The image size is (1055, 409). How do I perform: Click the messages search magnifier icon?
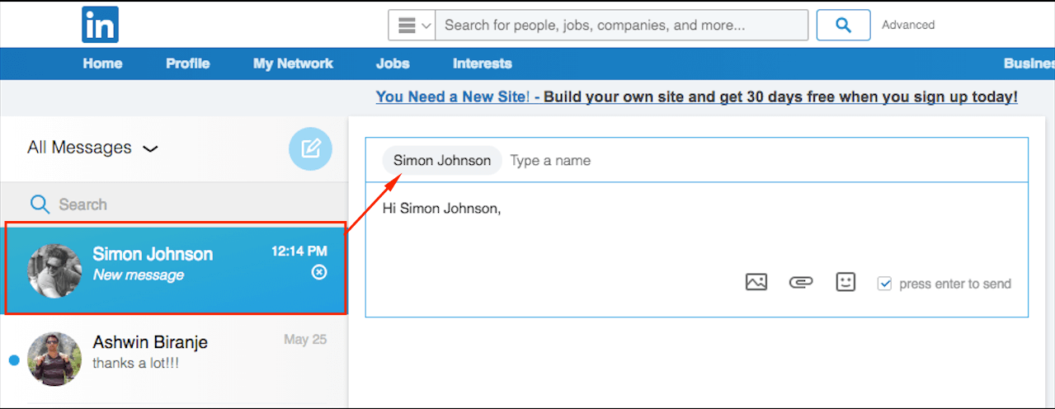tap(40, 204)
